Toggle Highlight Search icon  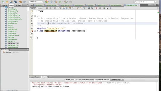point(70,8)
